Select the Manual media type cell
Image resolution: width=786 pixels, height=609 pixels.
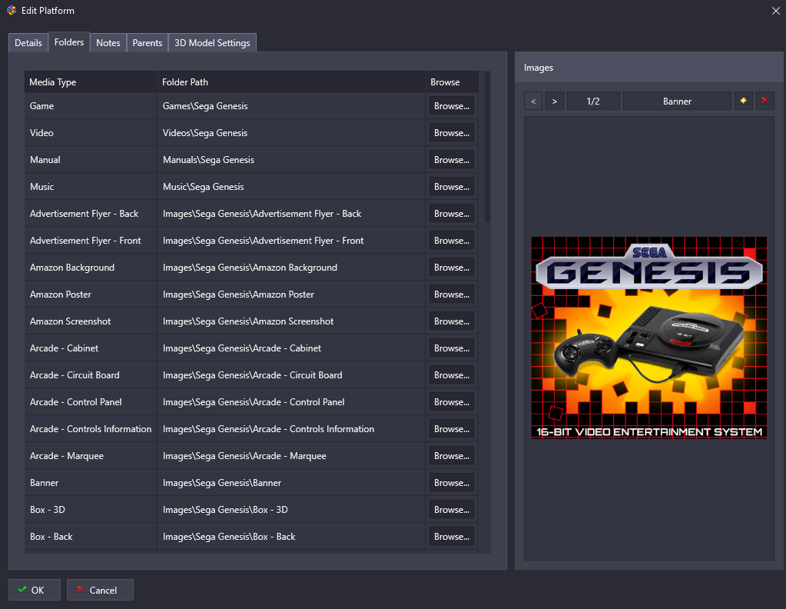coord(91,159)
